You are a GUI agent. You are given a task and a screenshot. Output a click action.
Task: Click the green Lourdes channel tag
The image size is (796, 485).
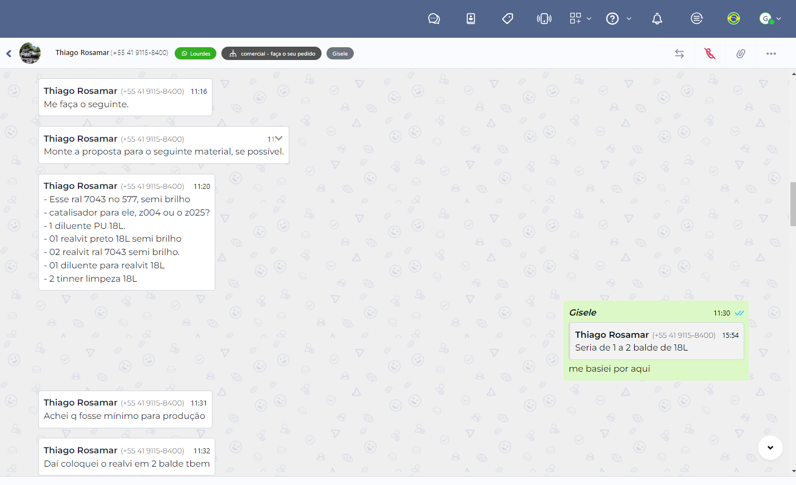coord(195,54)
